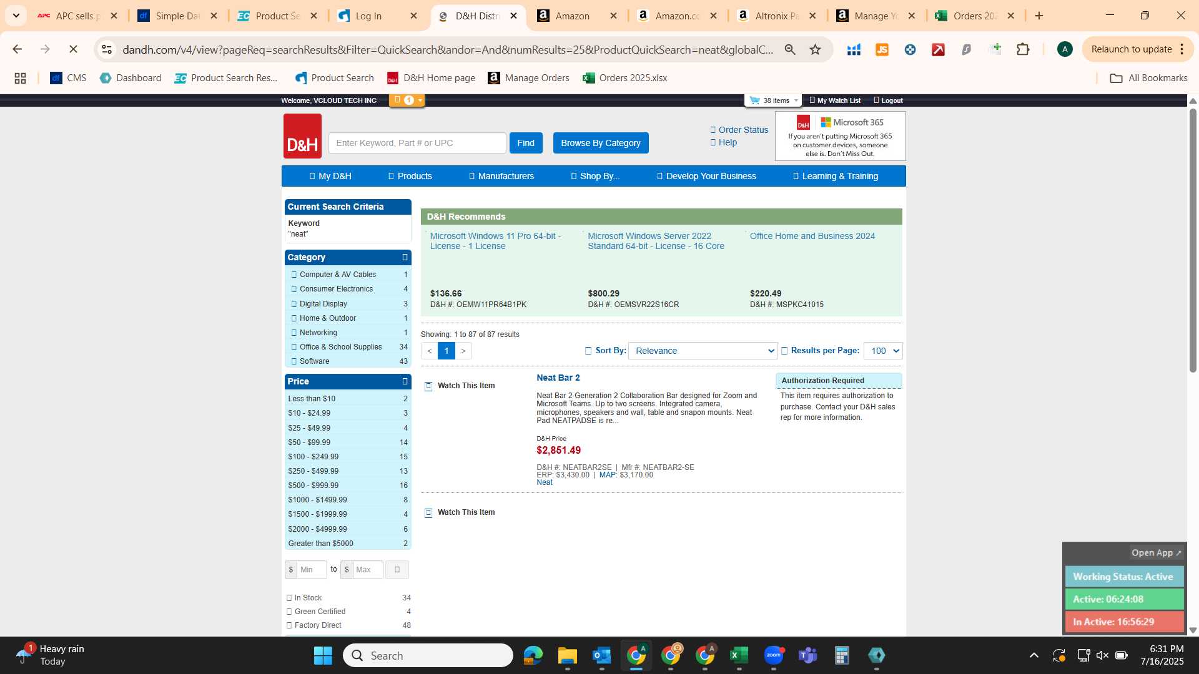Open Microsoft Edge from taskbar
Viewport: 1199px width, 674px height.
[x=533, y=655]
